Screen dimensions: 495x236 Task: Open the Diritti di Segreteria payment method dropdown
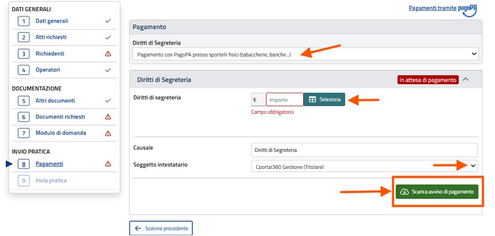(x=305, y=54)
